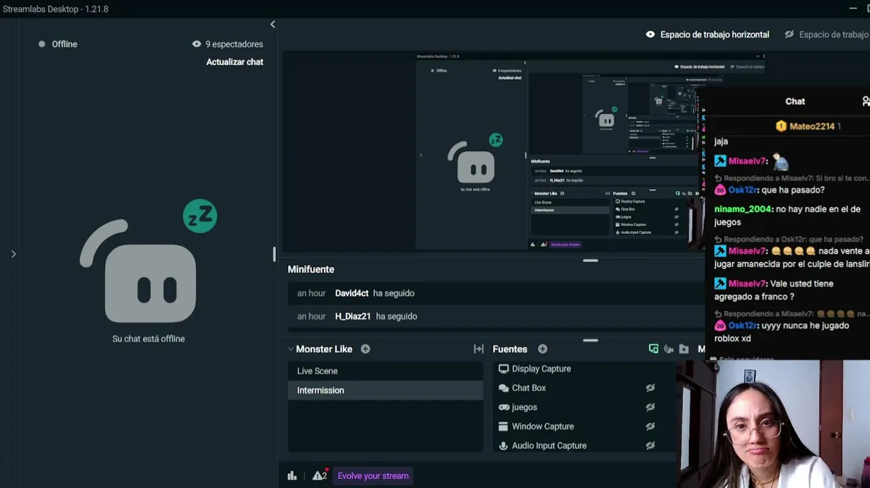Add a new source in Fuentes
This screenshot has height=488, width=870.
pyautogui.click(x=542, y=349)
